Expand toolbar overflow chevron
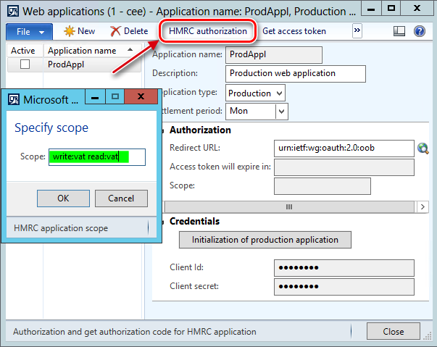 357,30
